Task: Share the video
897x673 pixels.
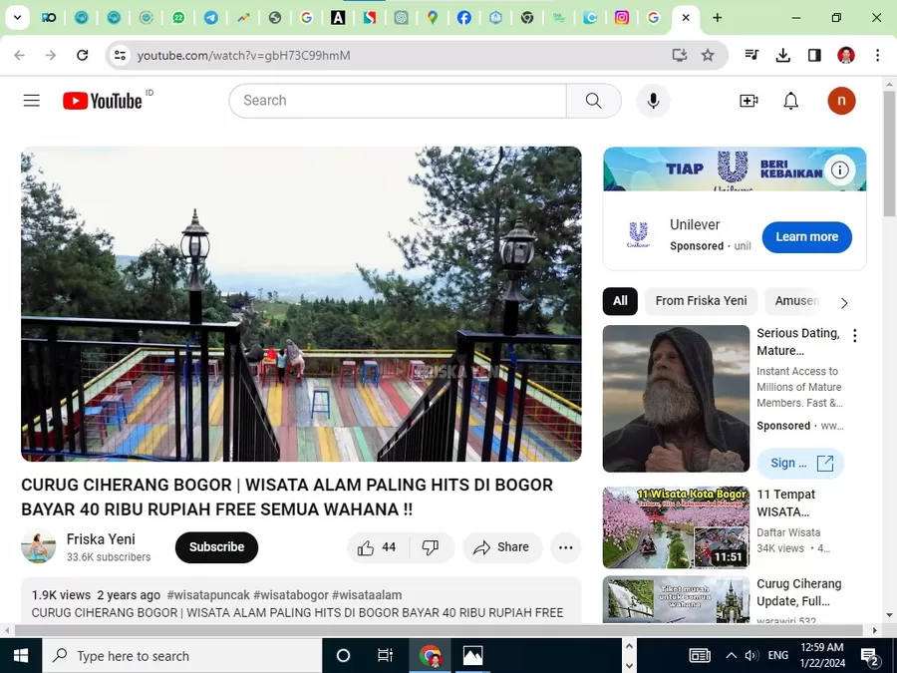Action: 501,547
